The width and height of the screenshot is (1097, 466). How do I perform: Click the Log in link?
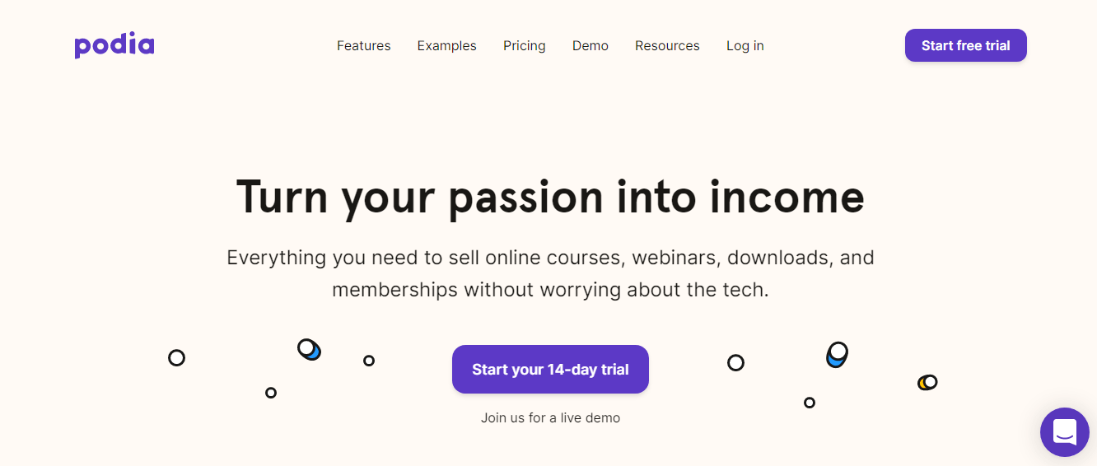745,46
